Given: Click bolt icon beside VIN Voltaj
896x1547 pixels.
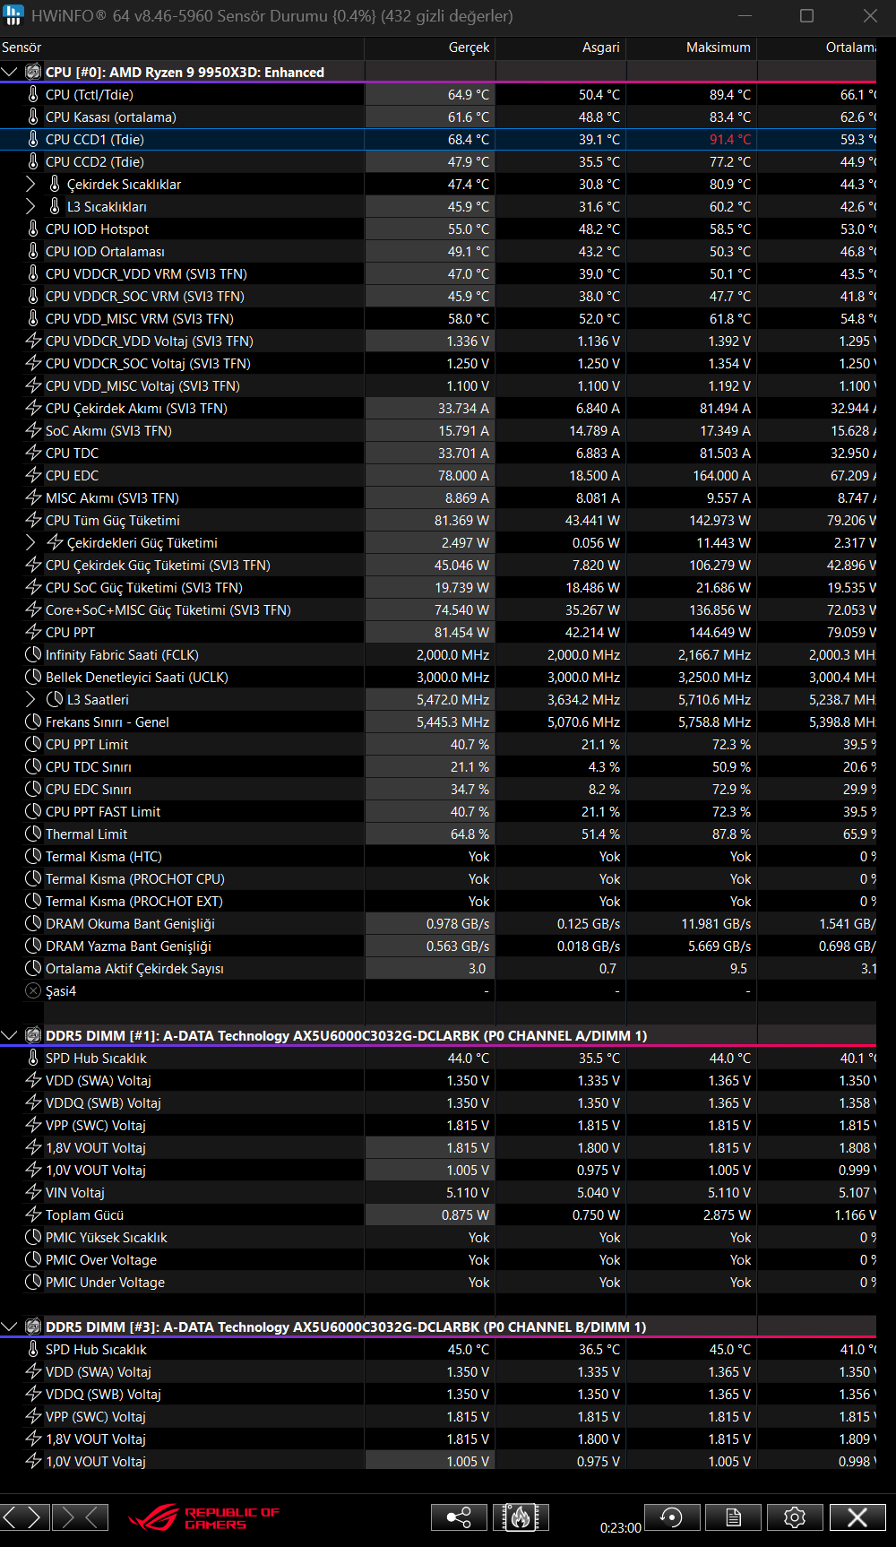Looking at the screenshot, I should click(x=33, y=1192).
